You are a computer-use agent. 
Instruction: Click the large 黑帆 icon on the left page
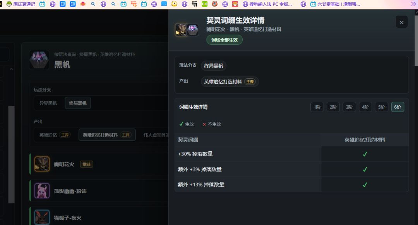[39, 60]
